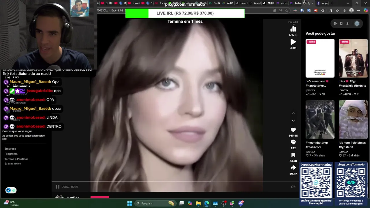Go to the next video down chevron
Viewport: 370px width, 208px height.
point(293,121)
